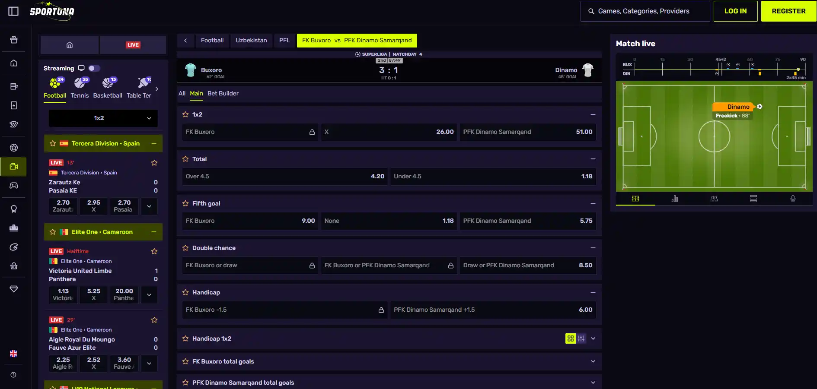
Task: Expand PFK Dinamo Samarqand total goals market
Action: (x=593, y=383)
